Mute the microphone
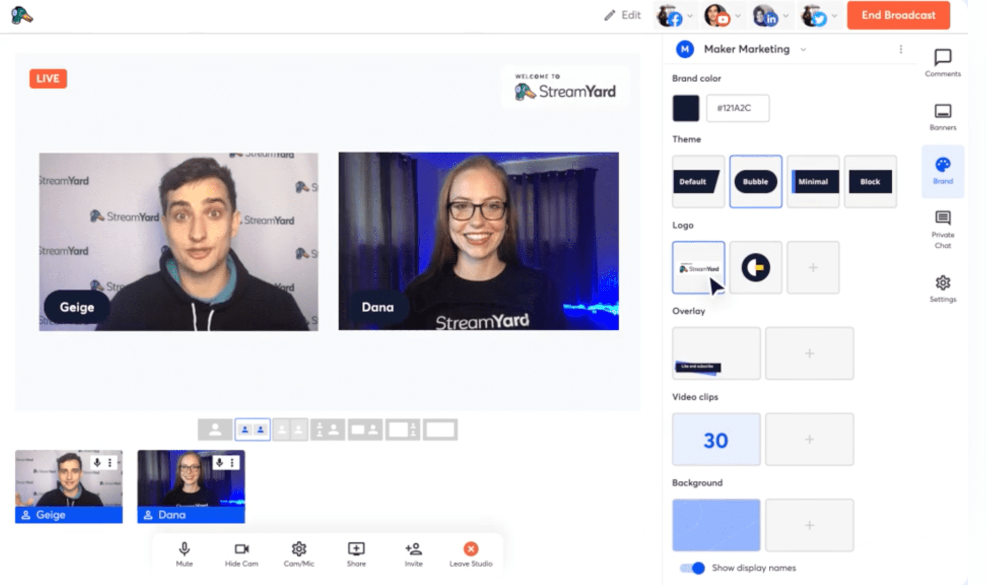The image size is (987, 585). [x=184, y=554]
